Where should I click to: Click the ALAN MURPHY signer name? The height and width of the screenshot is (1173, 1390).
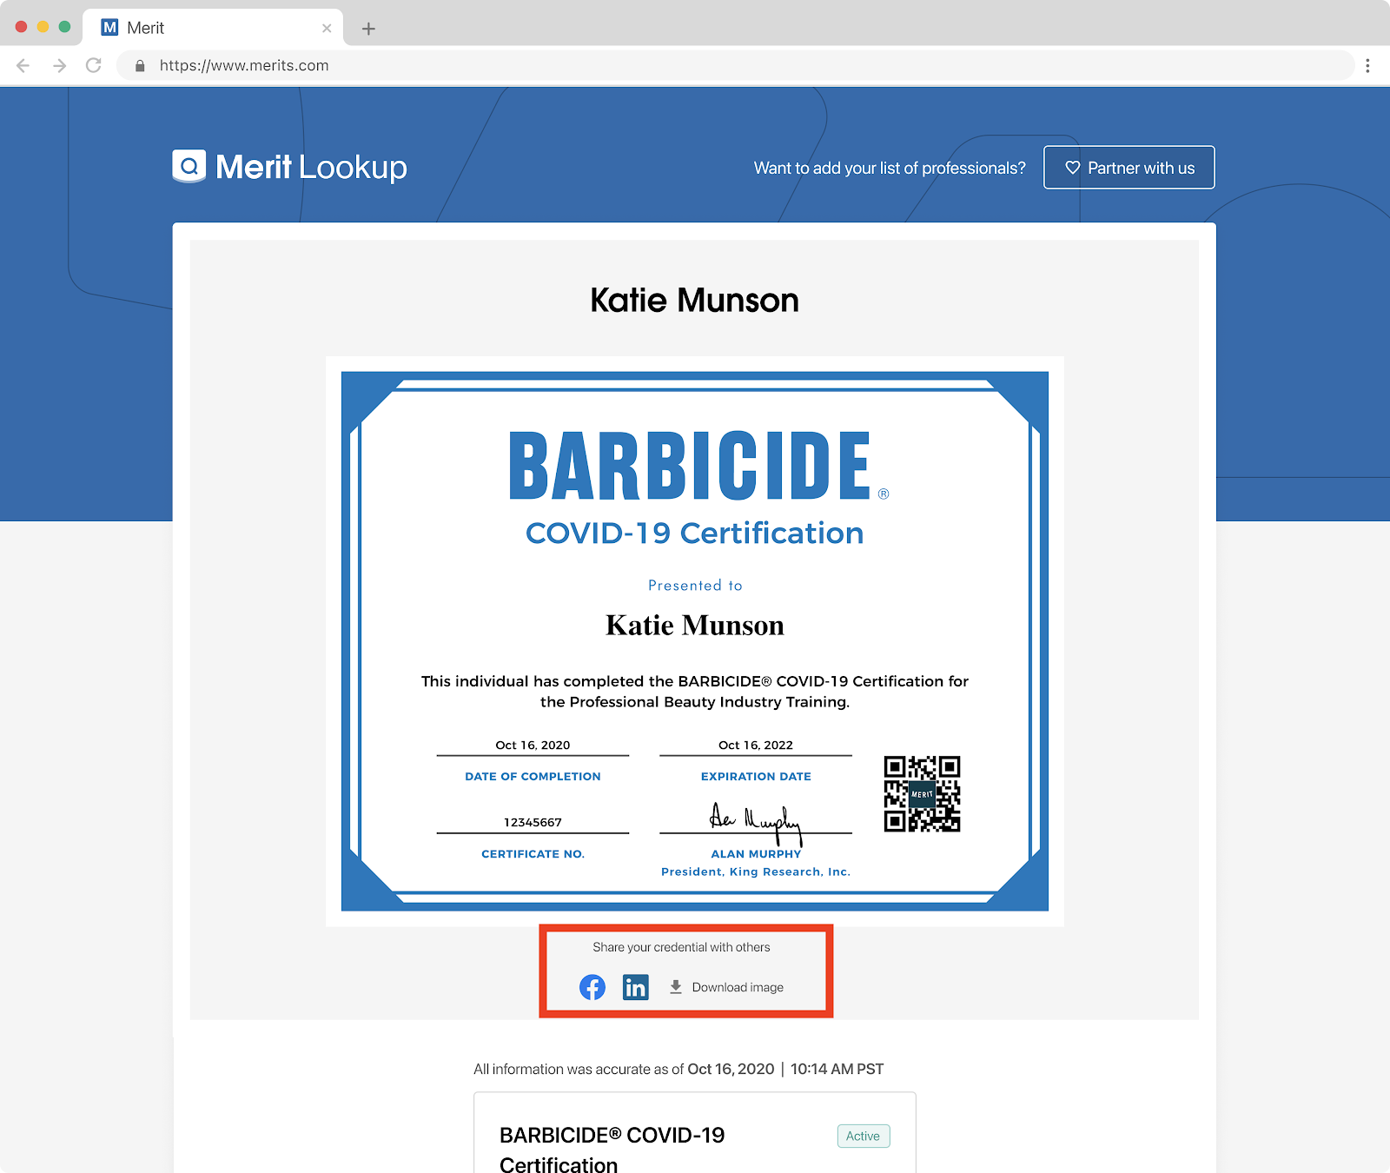click(x=756, y=854)
